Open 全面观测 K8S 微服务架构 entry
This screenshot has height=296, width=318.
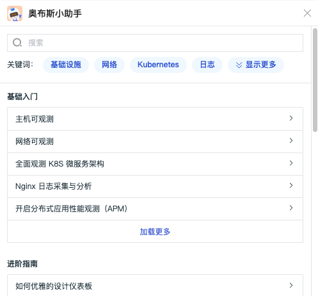(x=155, y=164)
